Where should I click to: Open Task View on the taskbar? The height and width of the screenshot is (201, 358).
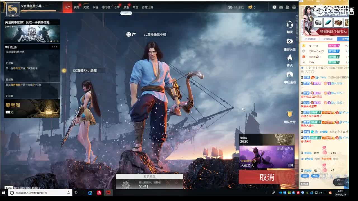pyautogui.click(x=77, y=193)
